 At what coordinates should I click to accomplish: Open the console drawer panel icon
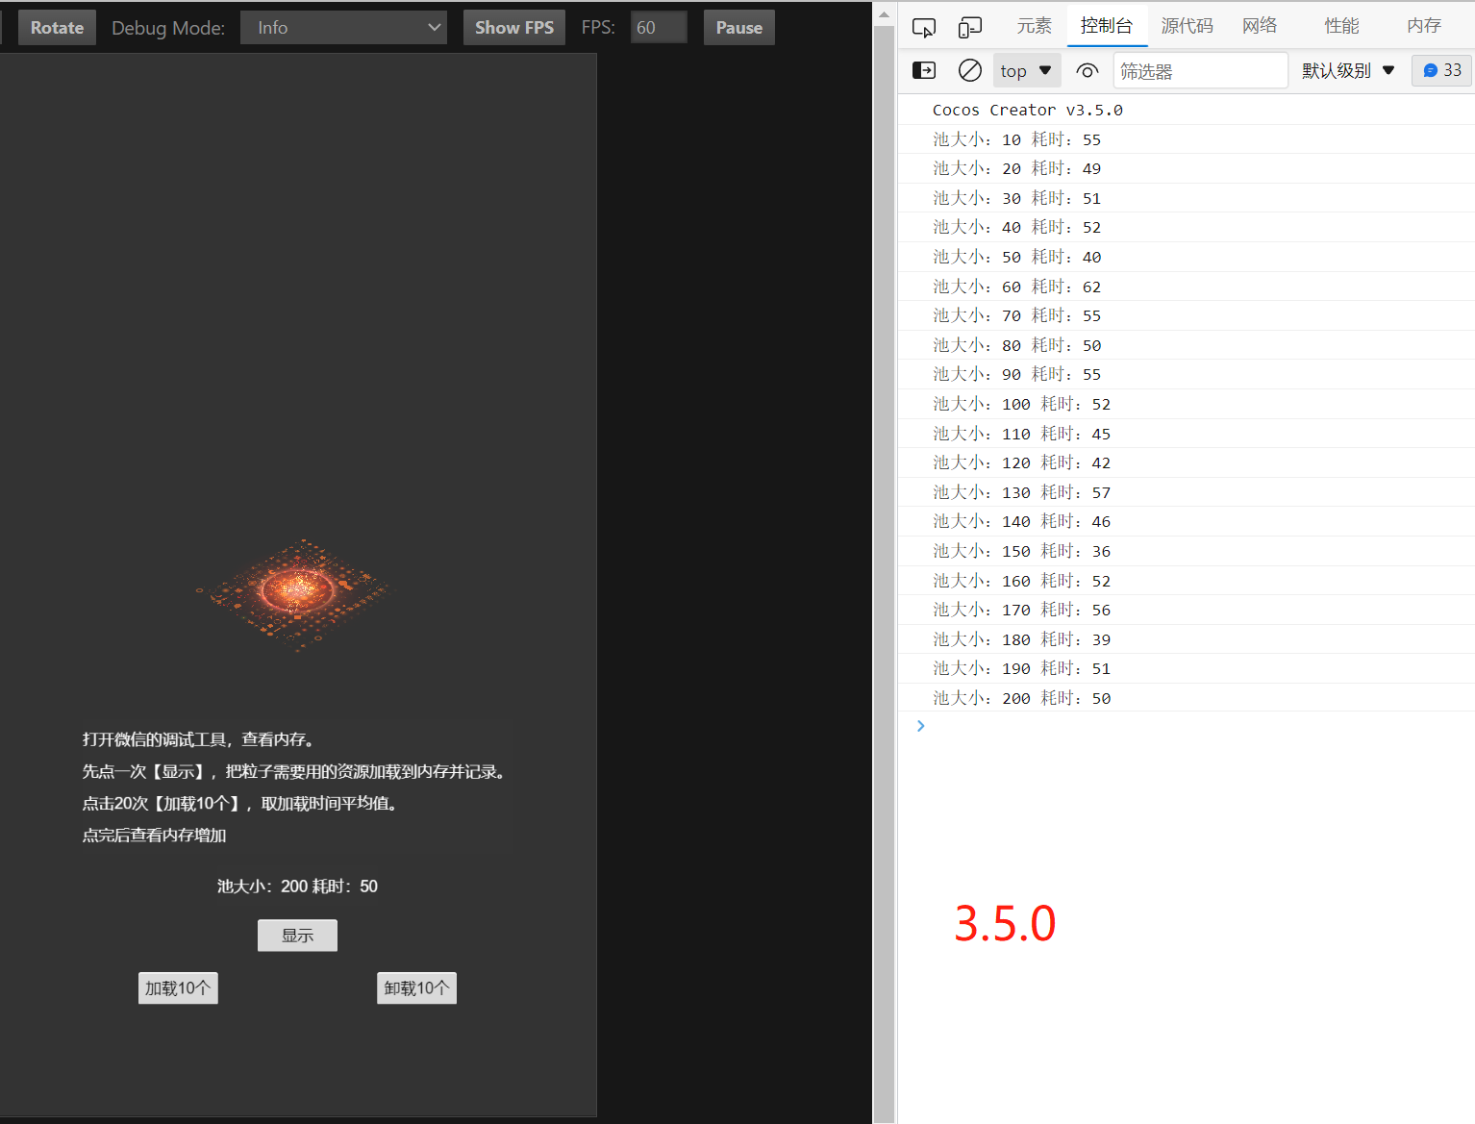[x=923, y=69]
